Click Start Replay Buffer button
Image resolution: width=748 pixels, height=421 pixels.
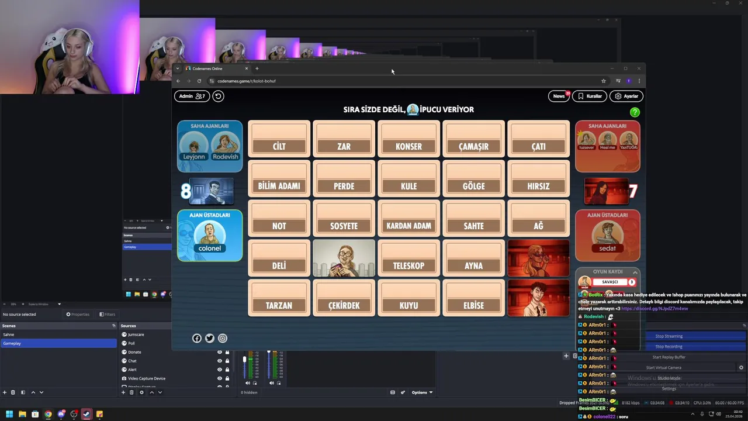669,357
